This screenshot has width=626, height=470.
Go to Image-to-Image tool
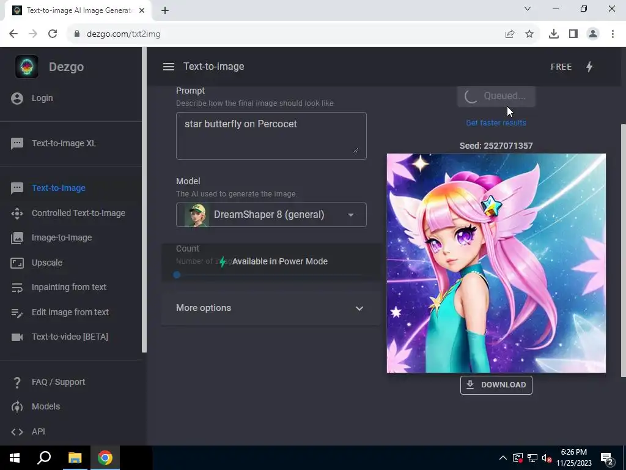click(62, 238)
